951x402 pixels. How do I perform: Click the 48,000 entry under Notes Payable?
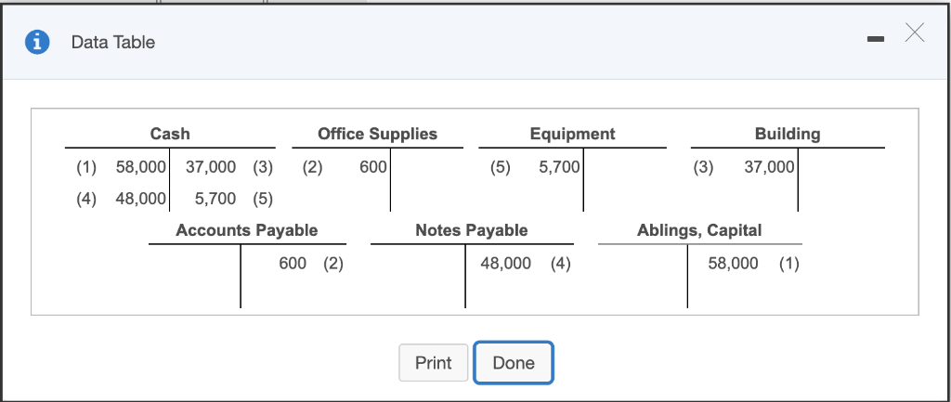506,263
